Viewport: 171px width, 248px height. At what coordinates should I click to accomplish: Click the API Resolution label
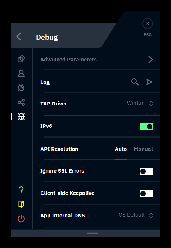(x=59, y=149)
